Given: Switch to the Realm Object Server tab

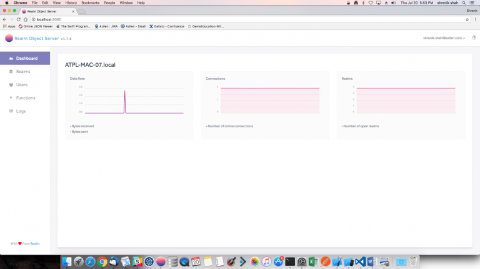Looking at the screenshot, I should [47, 11].
